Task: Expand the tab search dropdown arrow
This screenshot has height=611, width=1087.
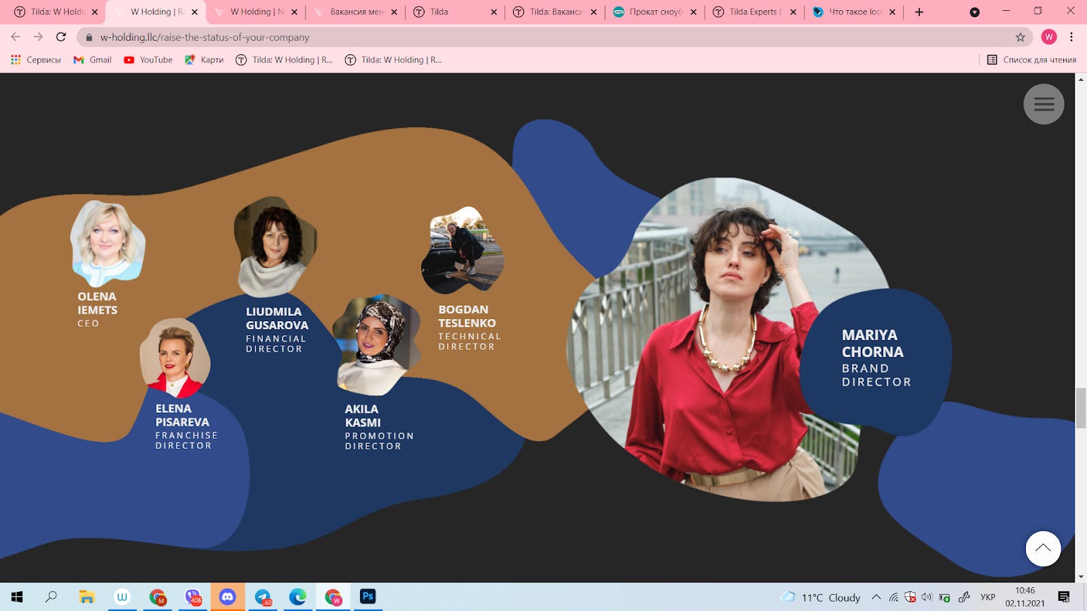Action: (974, 12)
